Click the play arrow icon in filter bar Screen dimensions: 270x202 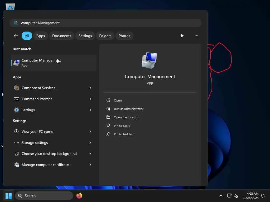pos(182,36)
